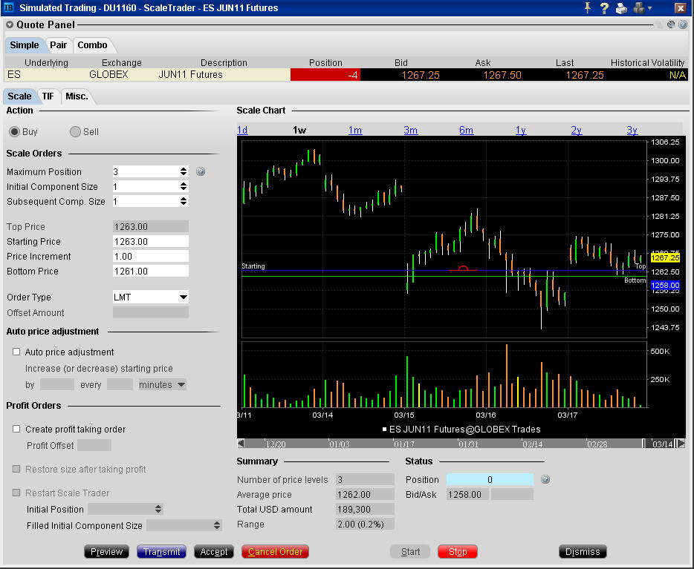Viewport: 694px width, 569px height.
Task: Open help via the yellow question mark
Action: pos(604,8)
